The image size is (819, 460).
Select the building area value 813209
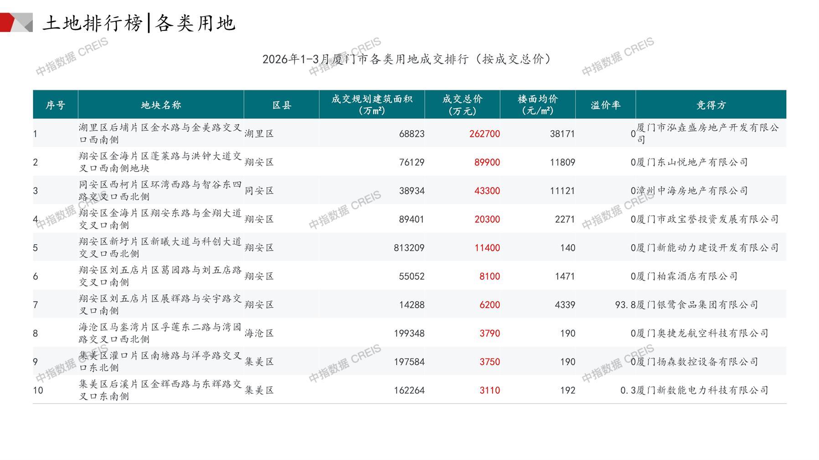(409, 248)
